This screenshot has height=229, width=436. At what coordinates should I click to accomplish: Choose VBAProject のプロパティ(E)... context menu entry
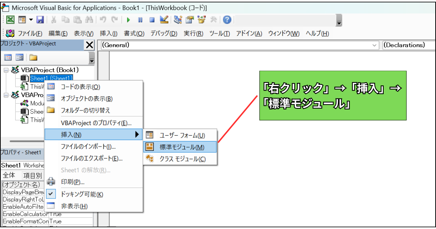click(x=94, y=123)
